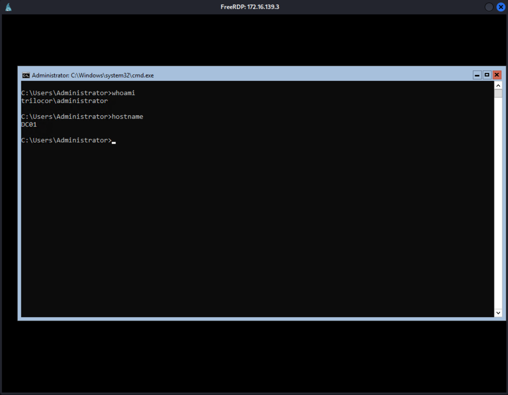This screenshot has height=395, width=508.
Task: Click the 'DC01' output text
Action: pos(29,124)
